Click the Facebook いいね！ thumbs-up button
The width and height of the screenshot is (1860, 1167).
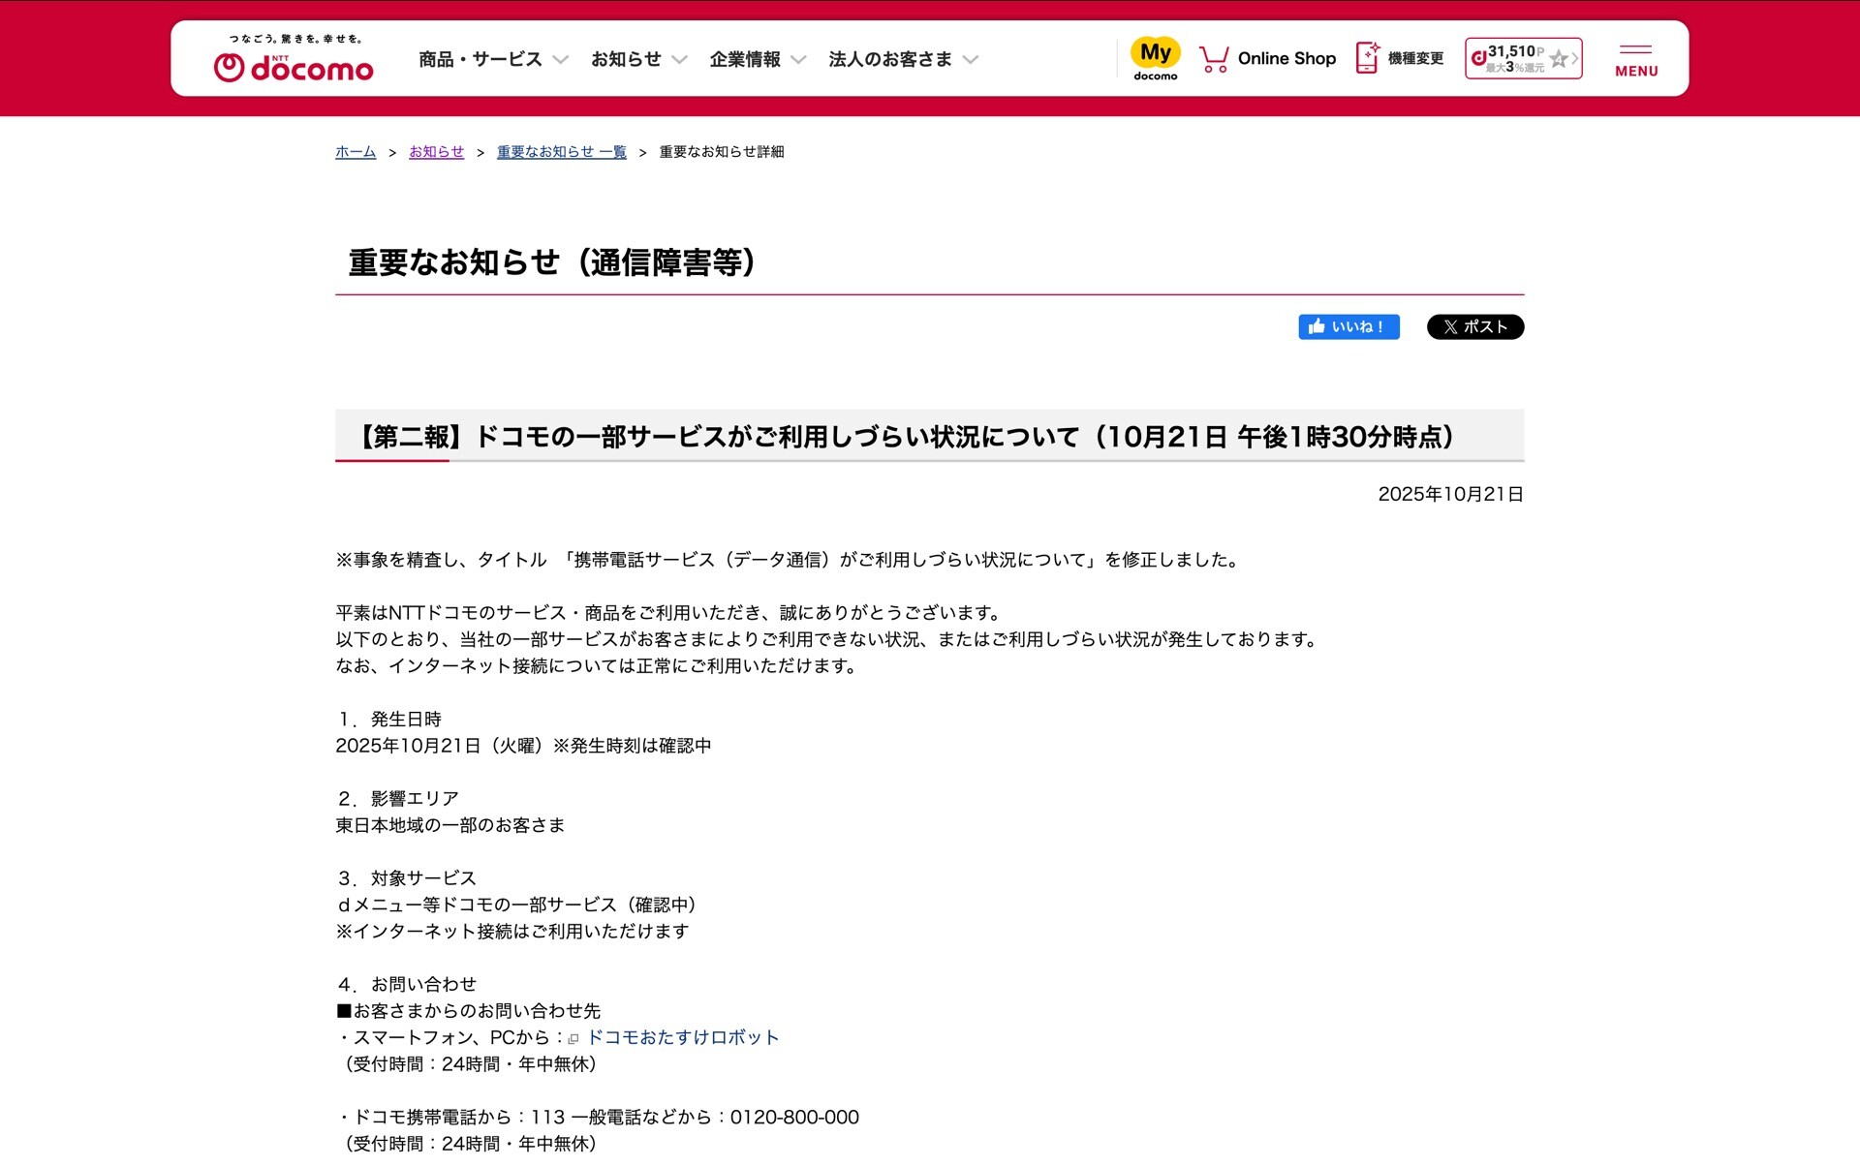coord(1348,327)
